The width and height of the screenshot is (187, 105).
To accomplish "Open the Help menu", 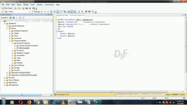I will [58, 5].
